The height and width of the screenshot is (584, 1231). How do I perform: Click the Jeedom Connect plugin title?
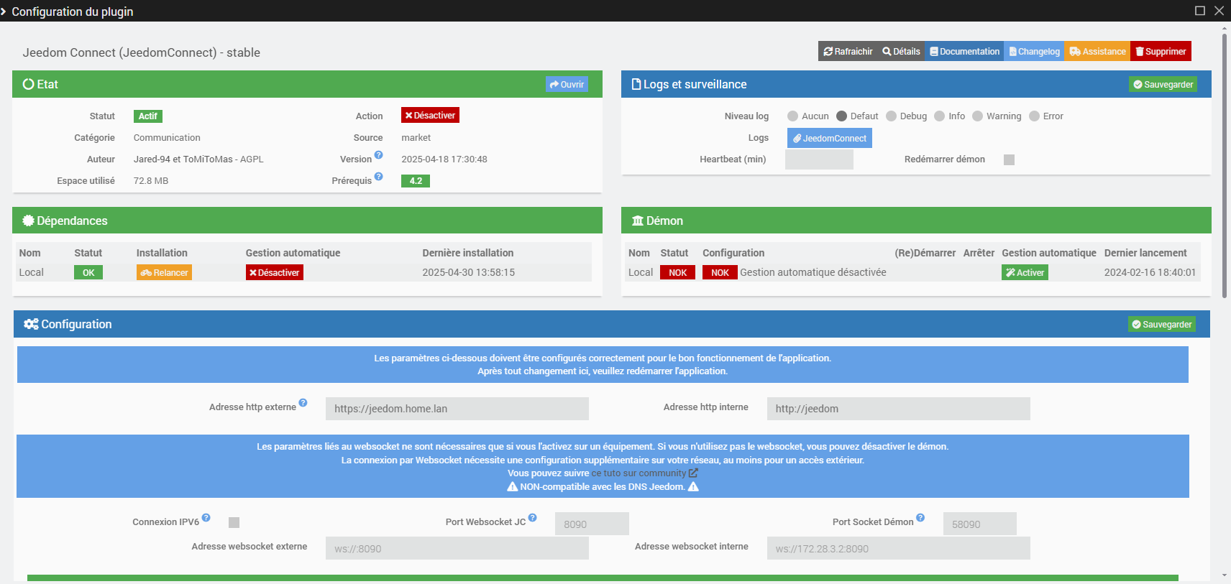click(x=142, y=52)
